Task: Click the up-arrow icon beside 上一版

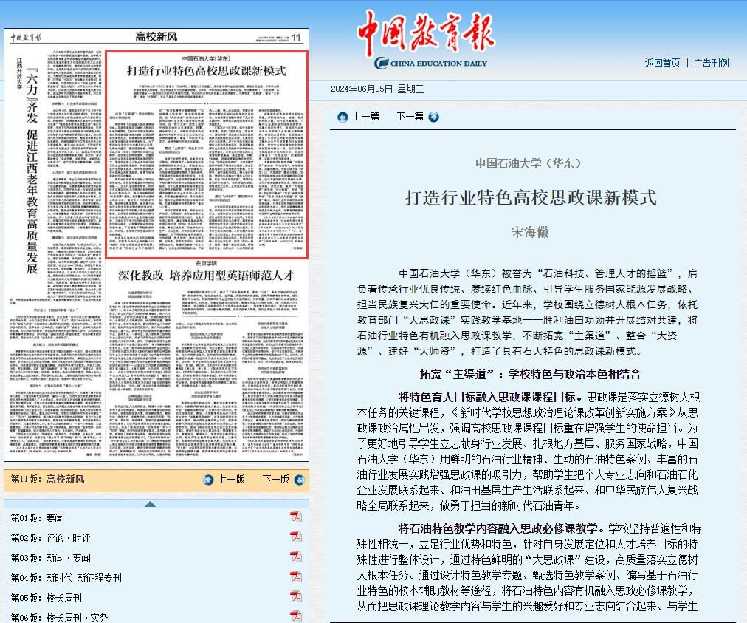Action: 208,480
